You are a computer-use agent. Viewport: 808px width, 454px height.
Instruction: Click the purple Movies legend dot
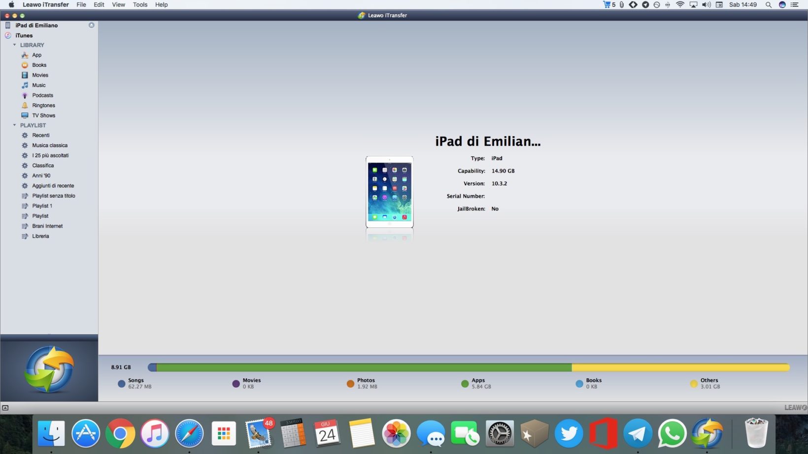click(236, 384)
